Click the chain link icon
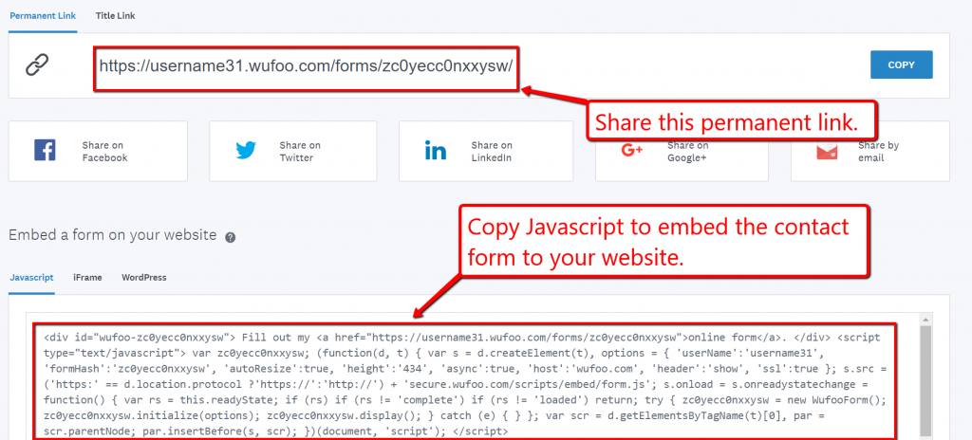 coord(37,64)
